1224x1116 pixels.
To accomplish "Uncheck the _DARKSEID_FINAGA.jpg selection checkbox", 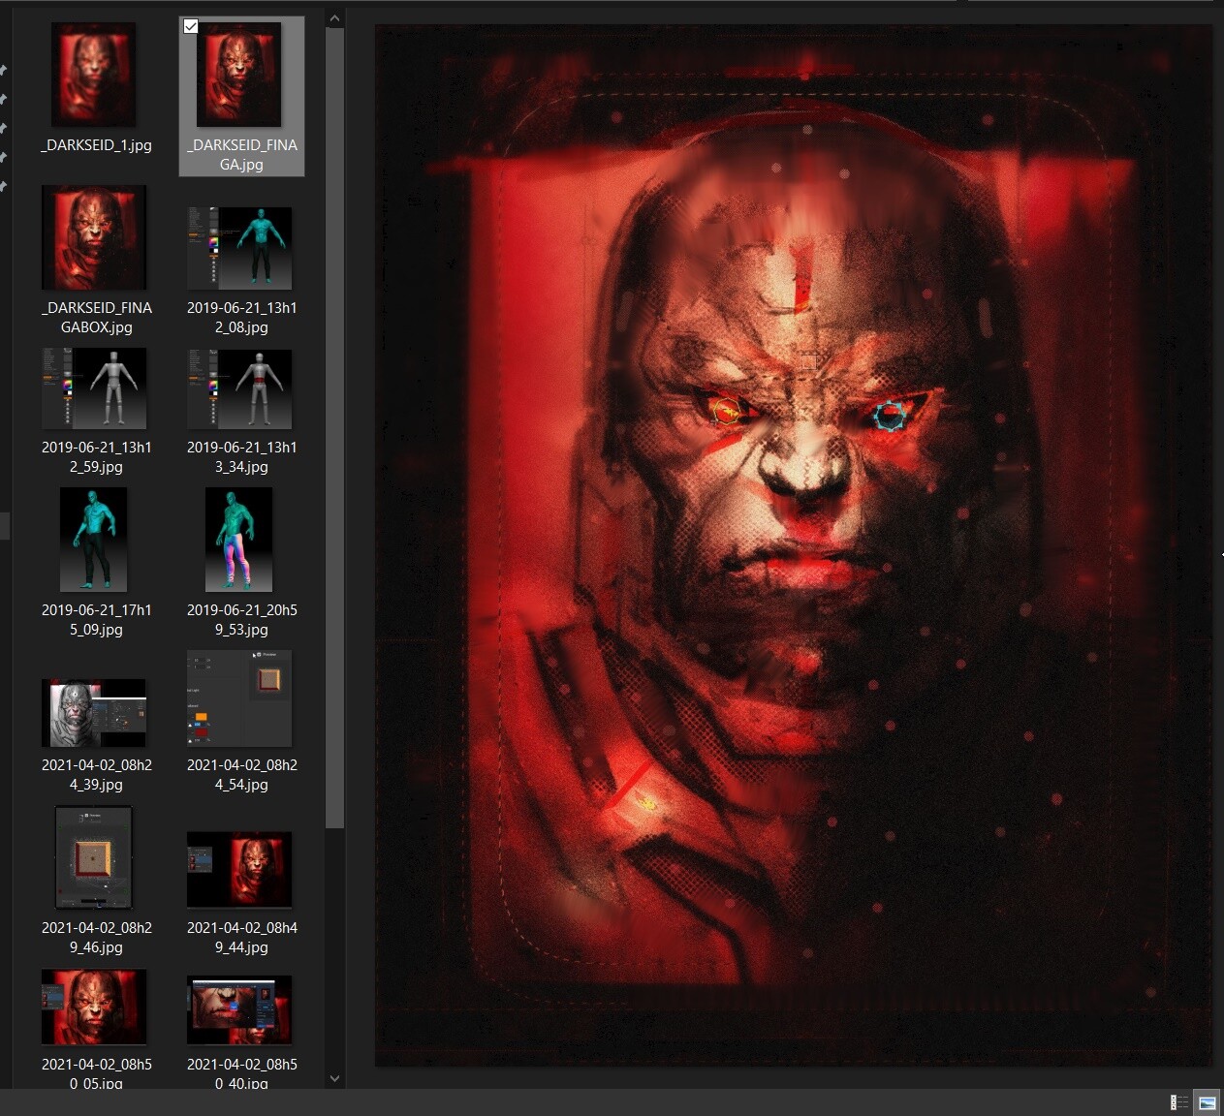I will (x=191, y=26).
